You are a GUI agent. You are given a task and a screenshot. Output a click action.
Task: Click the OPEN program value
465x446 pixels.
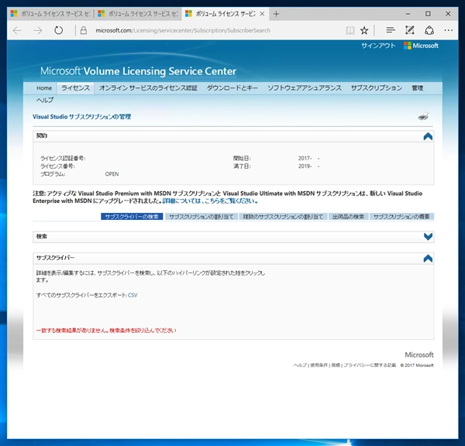click(x=112, y=174)
